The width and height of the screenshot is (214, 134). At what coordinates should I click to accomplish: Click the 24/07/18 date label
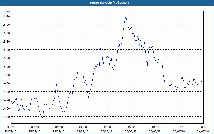(203, 131)
